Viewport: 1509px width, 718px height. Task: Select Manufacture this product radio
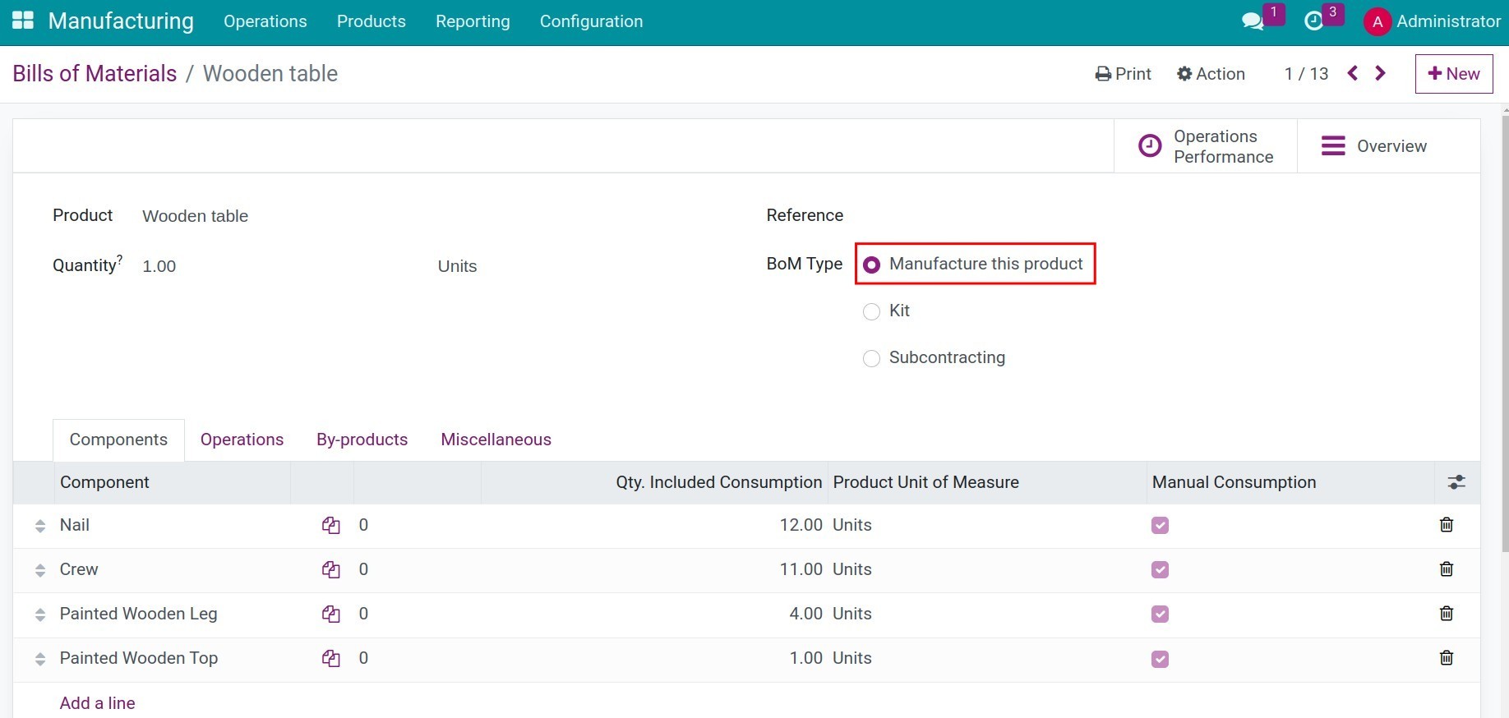[x=871, y=265]
